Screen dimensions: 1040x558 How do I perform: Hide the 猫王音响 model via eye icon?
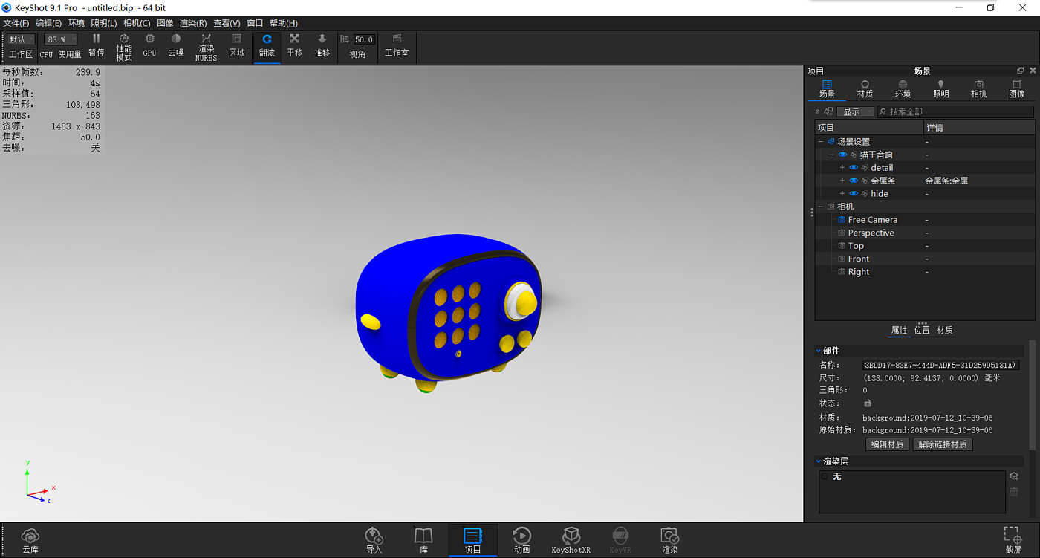pyautogui.click(x=842, y=155)
